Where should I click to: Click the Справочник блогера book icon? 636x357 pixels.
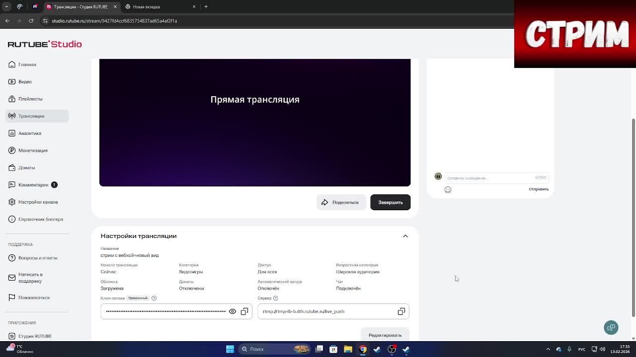click(x=12, y=219)
